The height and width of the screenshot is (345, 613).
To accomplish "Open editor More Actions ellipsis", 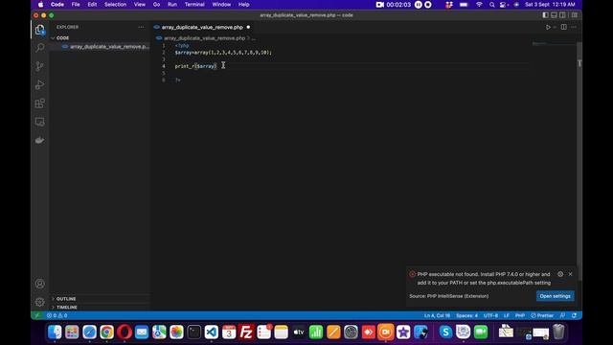I will pos(574,27).
